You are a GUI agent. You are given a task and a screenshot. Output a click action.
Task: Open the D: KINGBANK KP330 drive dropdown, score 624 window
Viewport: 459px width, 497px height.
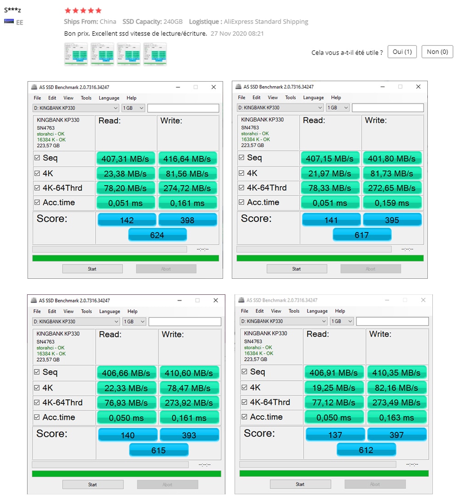click(x=76, y=108)
